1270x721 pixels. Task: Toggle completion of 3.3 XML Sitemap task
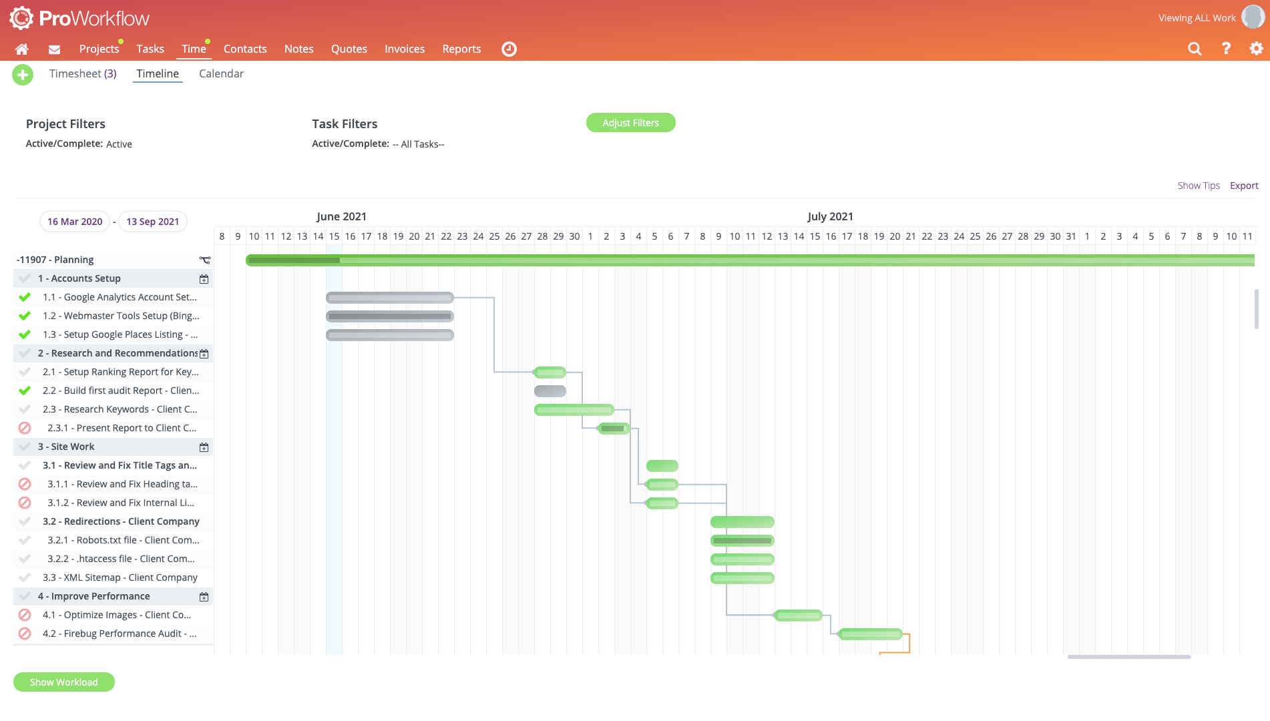pyautogui.click(x=25, y=577)
